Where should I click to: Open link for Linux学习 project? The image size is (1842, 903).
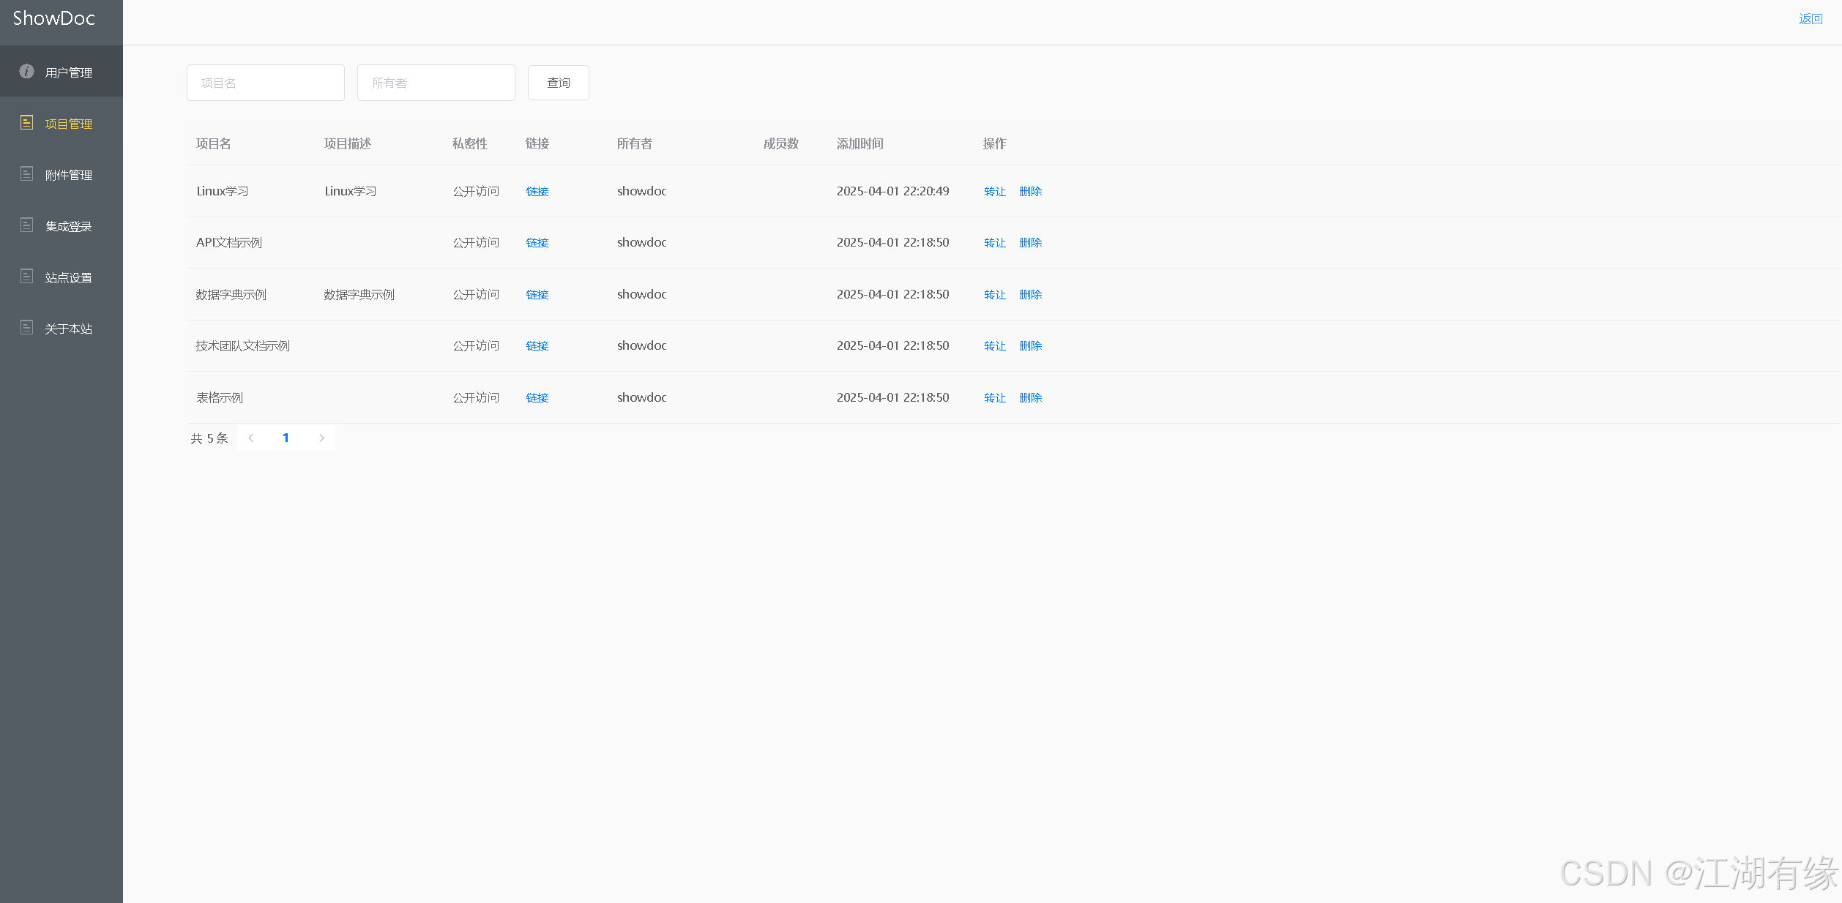537,191
